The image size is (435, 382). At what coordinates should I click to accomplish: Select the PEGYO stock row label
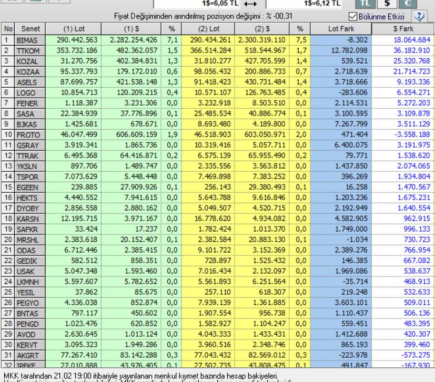pyautogui.click(x=30, y=303)
